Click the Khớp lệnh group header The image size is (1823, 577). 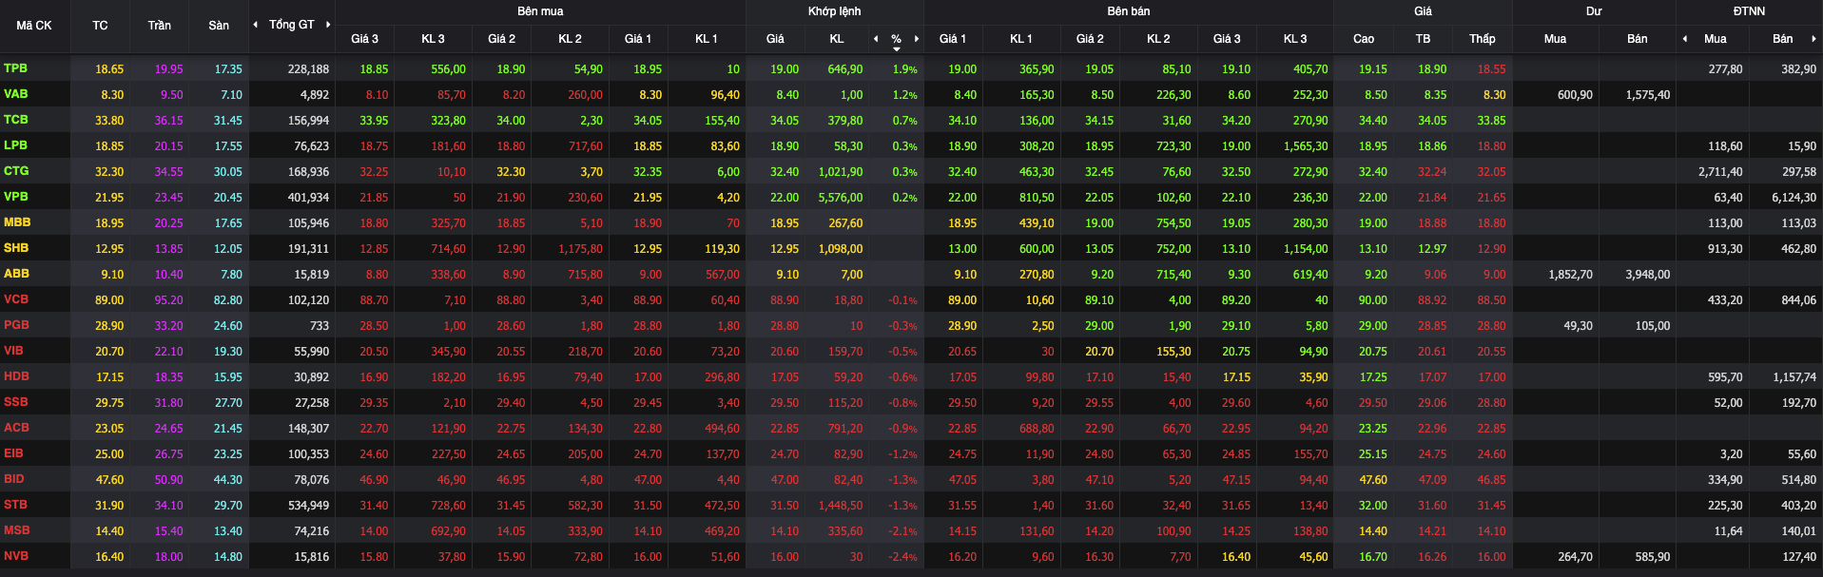tap(834, 11)
